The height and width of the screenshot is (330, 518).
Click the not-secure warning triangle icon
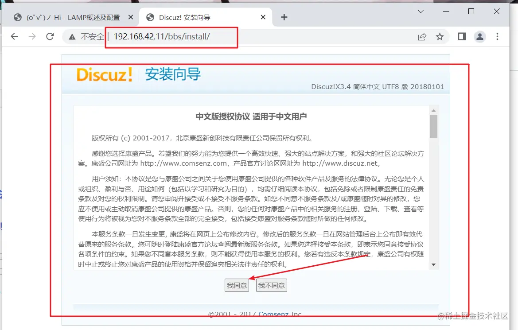click(72, 37)
